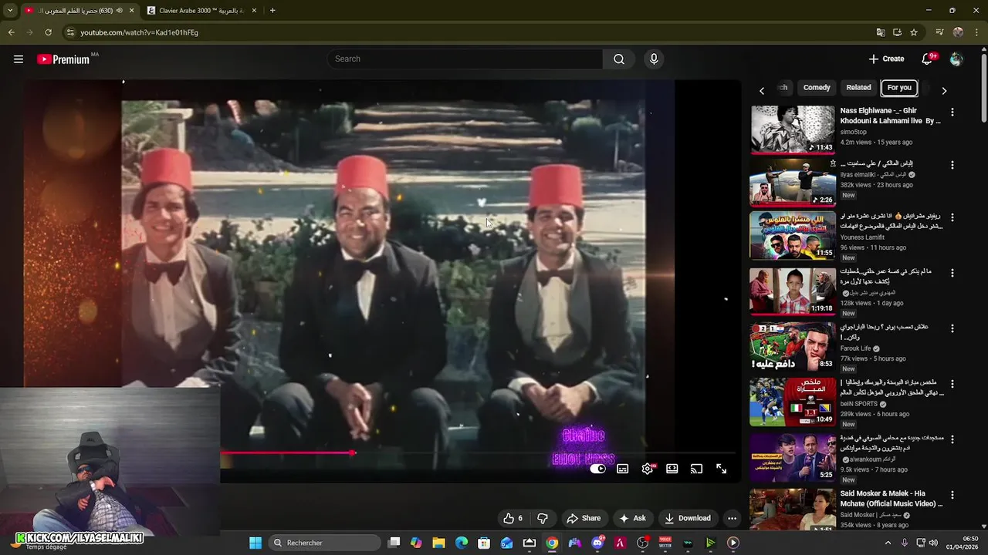Click the Create button
This screenshot has height=555, width=988.
pos(886,59)
